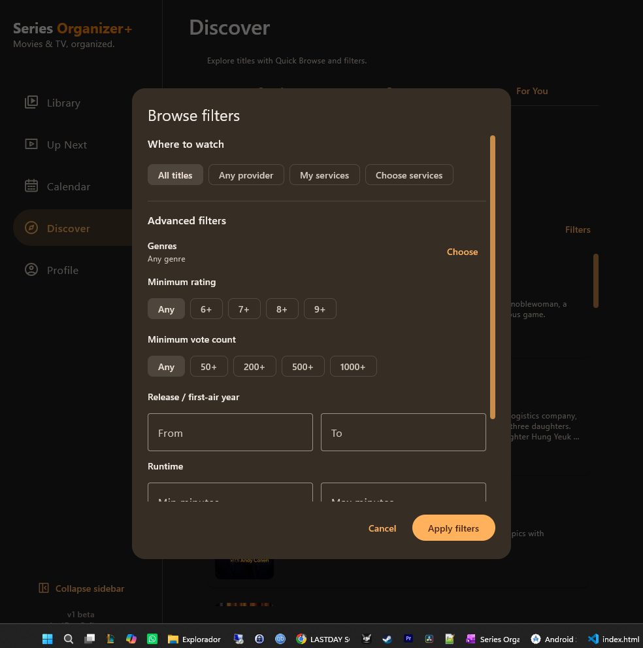
Task: Open Task View in taskbar
Action: point(90,639)
